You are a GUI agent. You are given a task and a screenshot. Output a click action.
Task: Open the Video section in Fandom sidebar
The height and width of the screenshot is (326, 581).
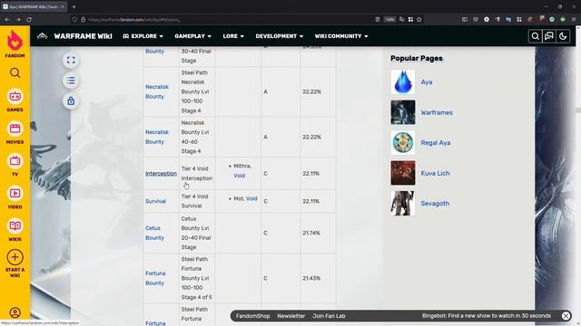(x=15, y=197)
